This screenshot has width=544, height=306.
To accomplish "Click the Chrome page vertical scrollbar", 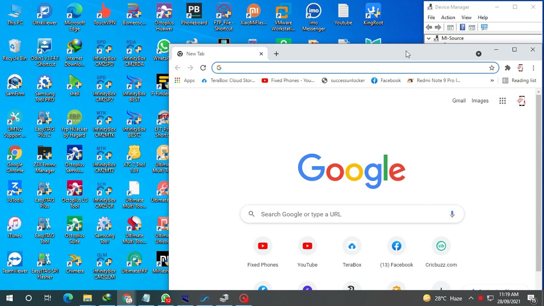I will coord(539,183).
